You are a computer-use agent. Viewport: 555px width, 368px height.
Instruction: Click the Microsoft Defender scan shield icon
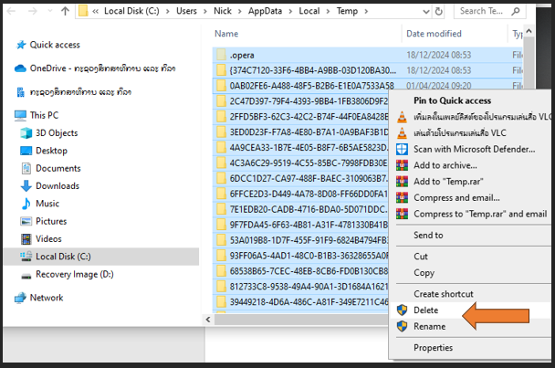(x=401, y=149)
